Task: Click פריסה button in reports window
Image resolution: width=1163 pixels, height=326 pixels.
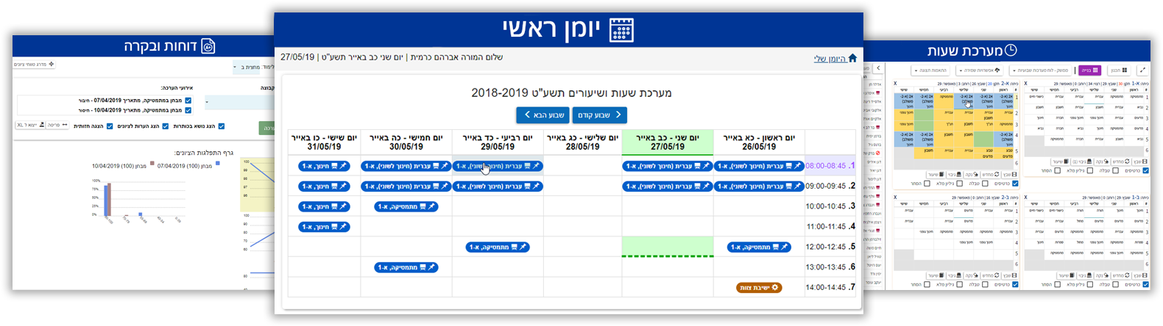Action: coord(57,125)
